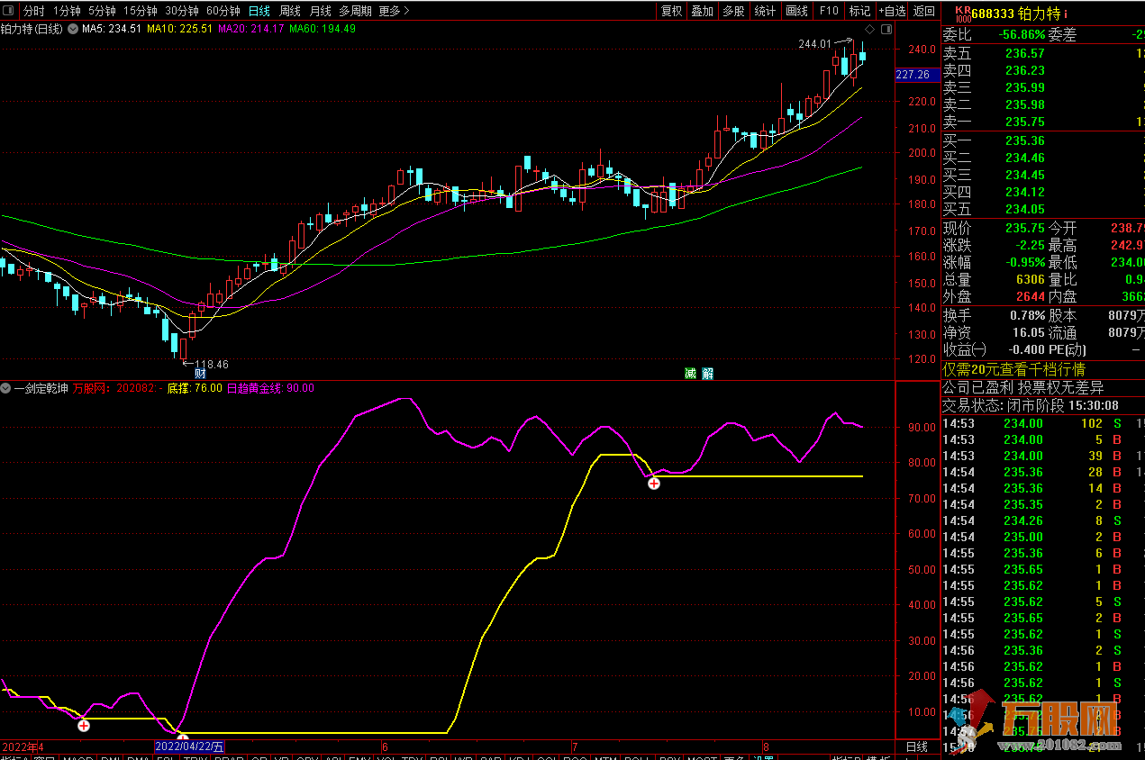Click the 财 marker under the chart low
The width and height of the screenshot is (1145, 760).
point(200,373)
